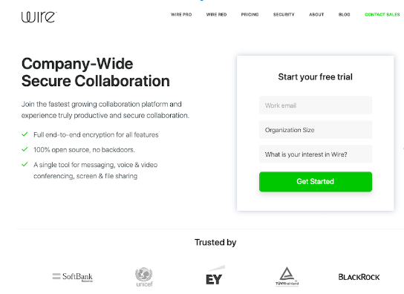Expand the What is your interest in Wire dropdown
The width and height of the screenshot is (404, 294).
pos(316,154)
